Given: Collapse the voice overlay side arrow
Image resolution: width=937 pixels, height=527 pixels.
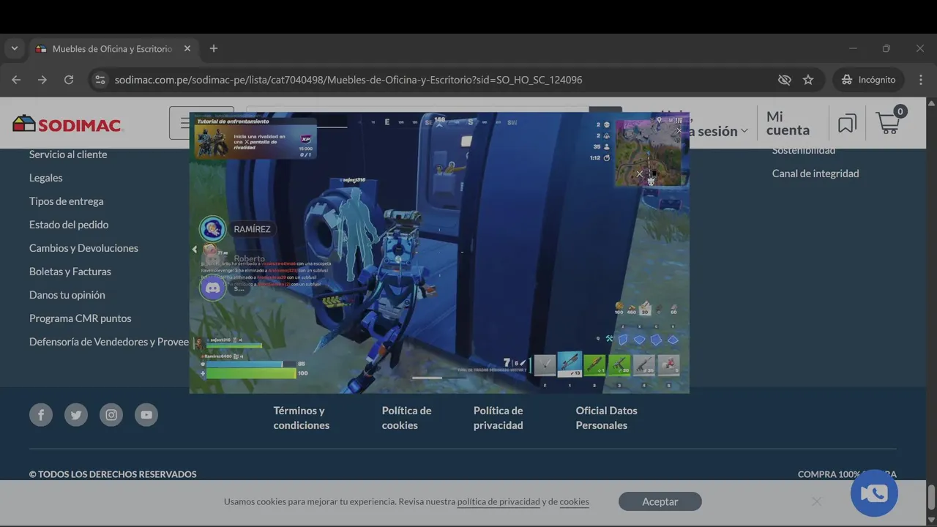Looking at the screenshot, I should click(194, 250).
